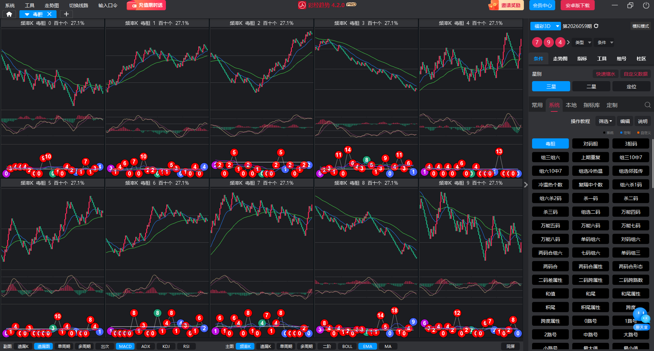Click the arrow after number balls 7 9 4
Screen dimensions: 654x351
click(568, 42)
